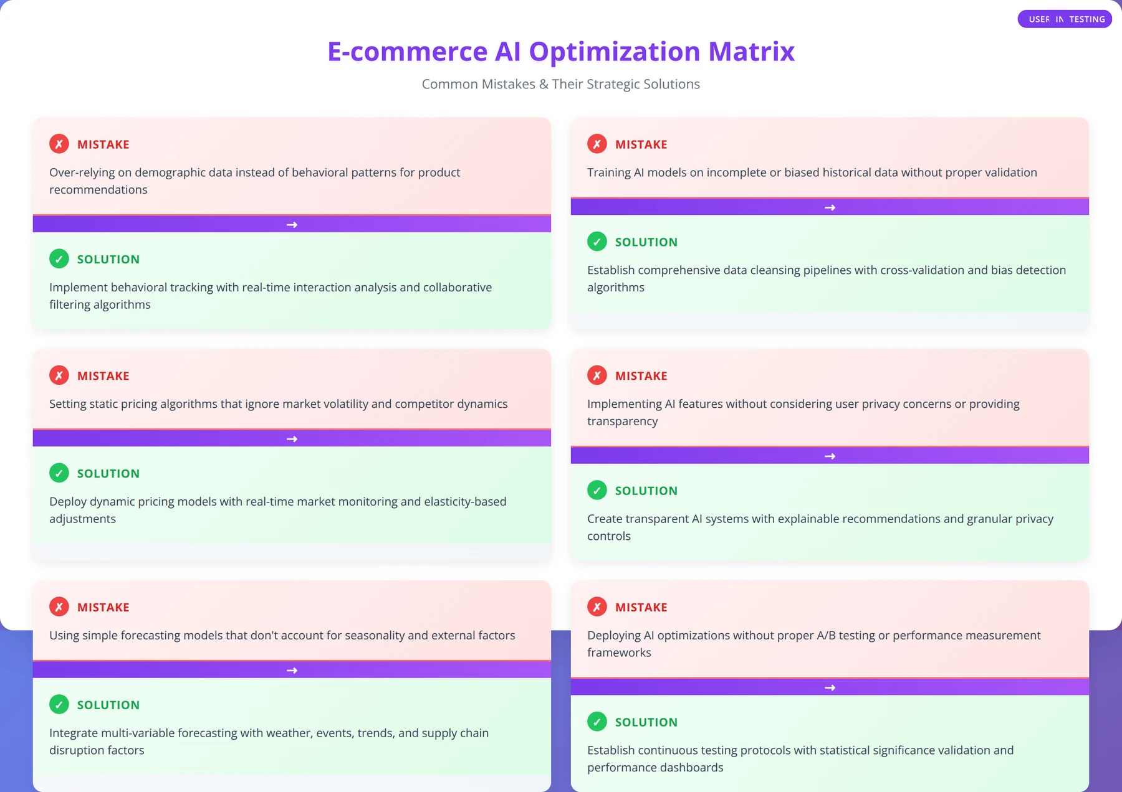Screen dimensions: 1122x792
Task: Click the purple user testing badge
Action: point(1065,19)
